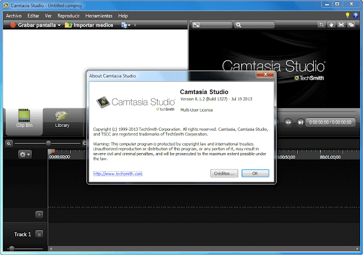Click the blue help question mark icon

[356, 15]
